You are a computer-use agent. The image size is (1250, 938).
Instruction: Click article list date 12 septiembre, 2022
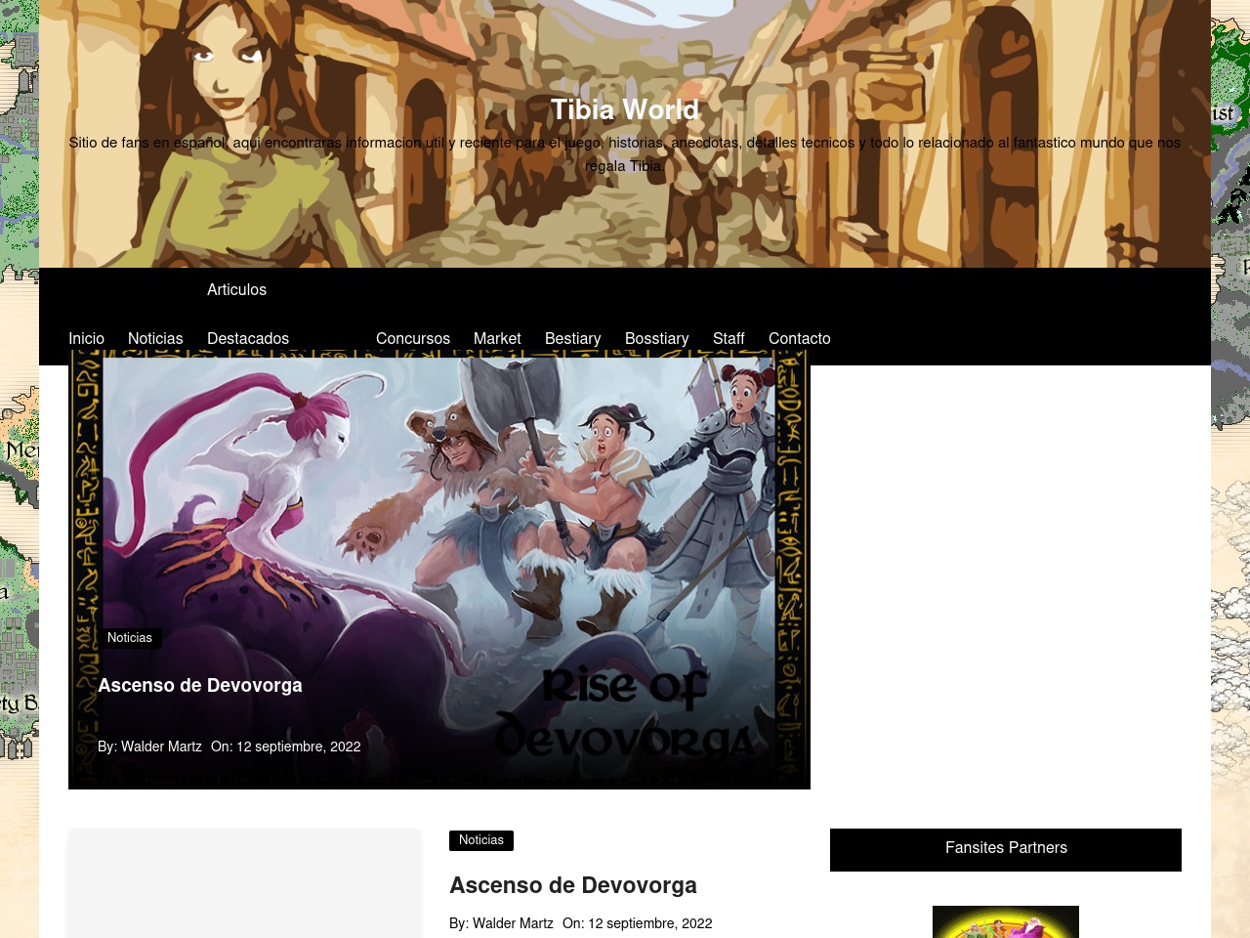(x=650, y=923)
